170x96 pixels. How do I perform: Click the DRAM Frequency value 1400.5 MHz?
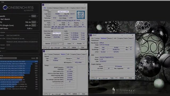70,67
